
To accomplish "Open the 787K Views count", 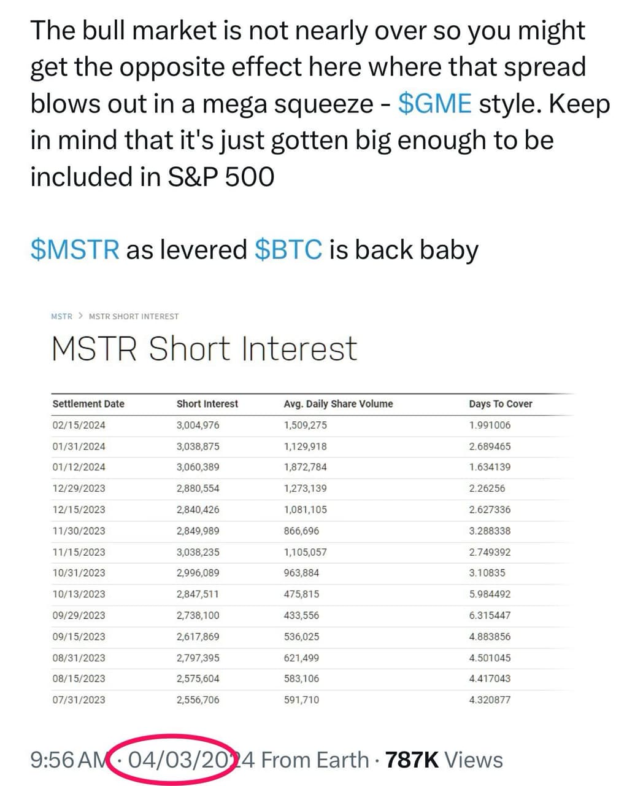I will click(444, 760).
